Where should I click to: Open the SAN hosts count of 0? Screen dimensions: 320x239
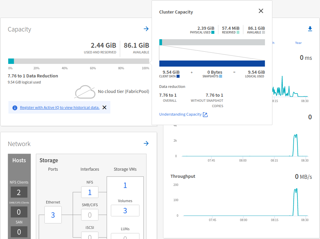19,232
